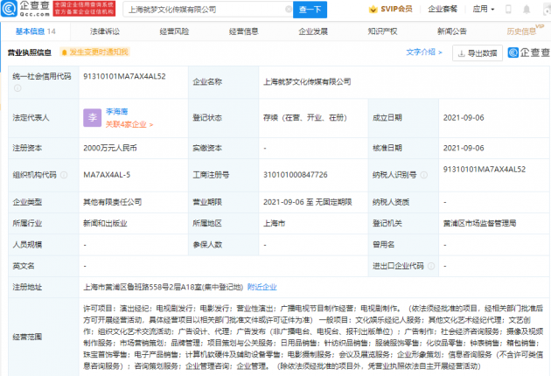The image size is (551, 376).
Task: Click the 企查查 logo beside 导出数据
Action: click(522, 52)
